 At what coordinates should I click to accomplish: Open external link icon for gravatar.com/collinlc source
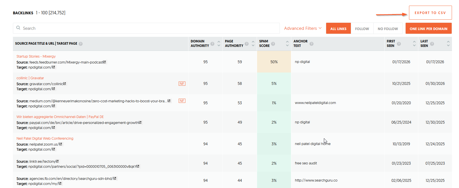[x=65, y=84]
